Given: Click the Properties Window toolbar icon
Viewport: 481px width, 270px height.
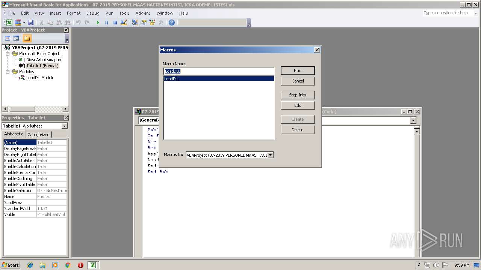Looking at the screenshot, I should [x=143, y=22].
